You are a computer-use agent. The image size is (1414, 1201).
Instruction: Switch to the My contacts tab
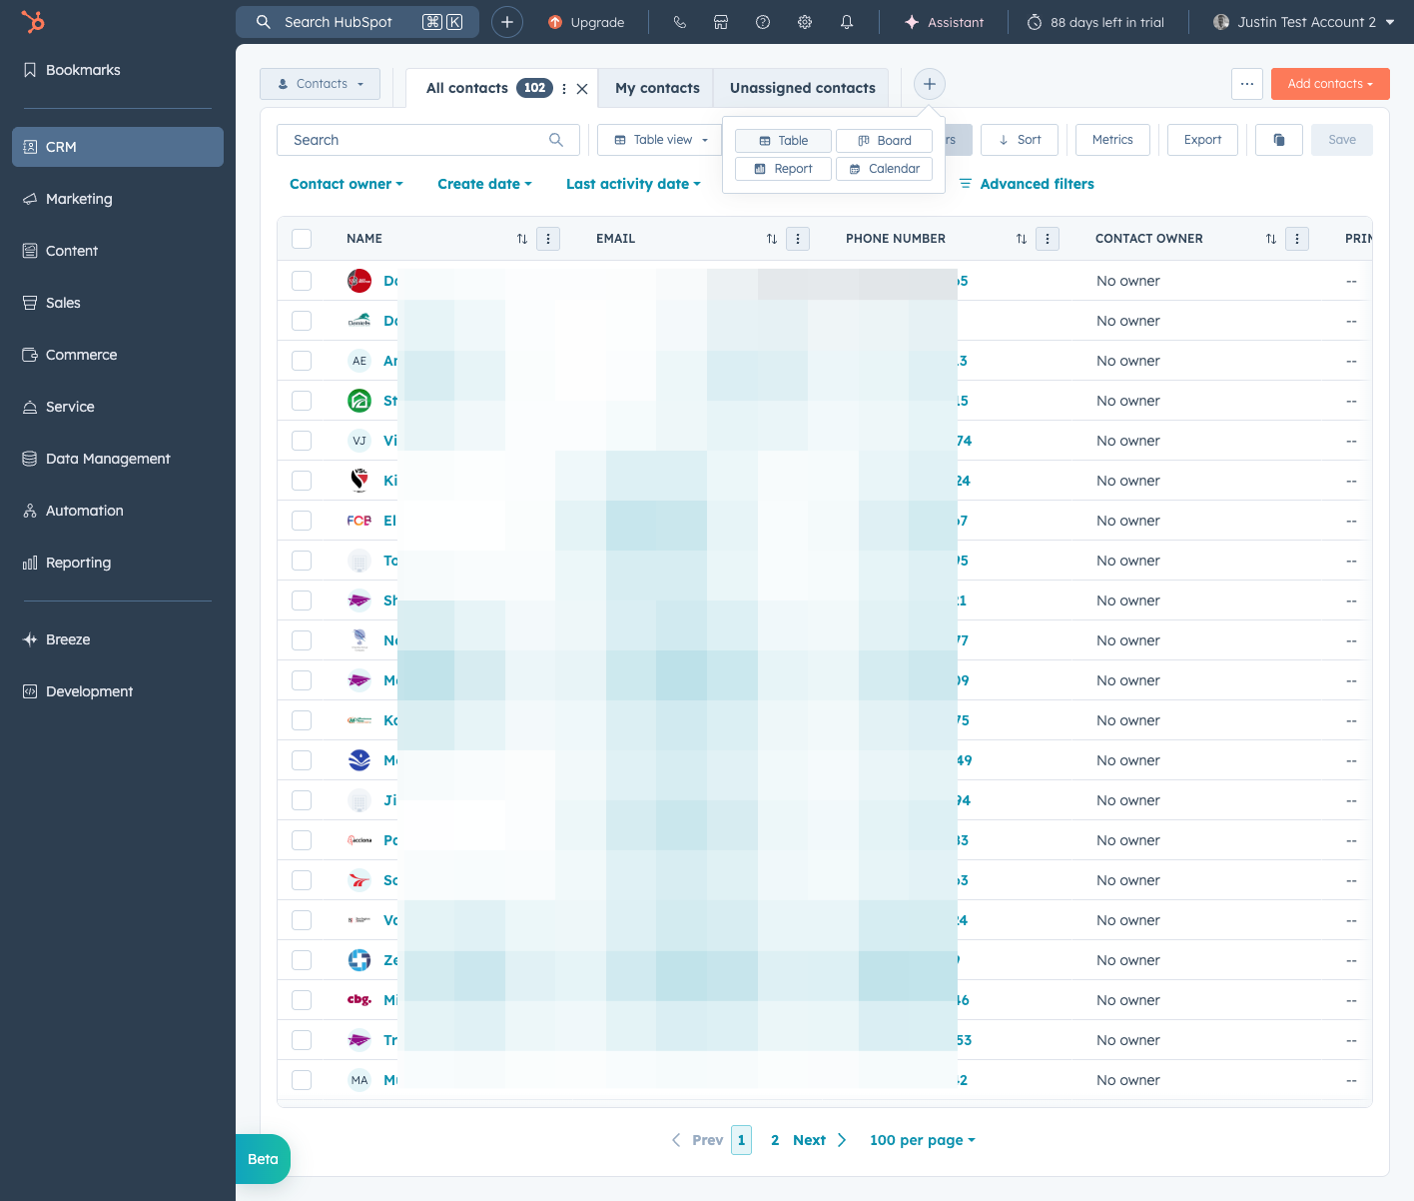657,88
